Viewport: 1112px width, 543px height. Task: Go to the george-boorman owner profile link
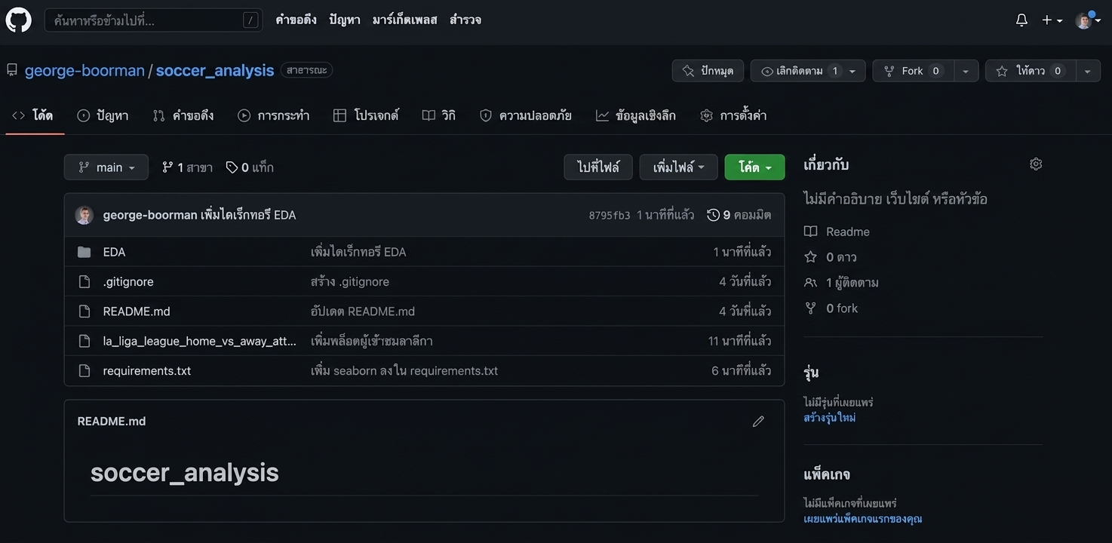click(x=84, y=70)
